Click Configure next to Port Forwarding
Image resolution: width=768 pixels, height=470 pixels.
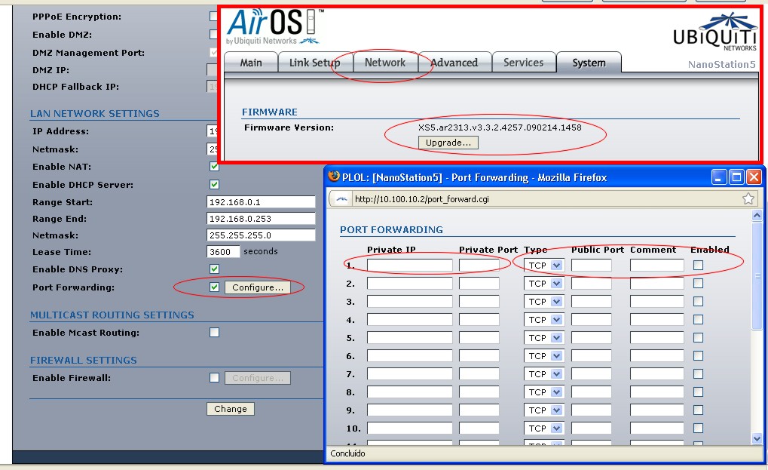click(x=258, y=287)
